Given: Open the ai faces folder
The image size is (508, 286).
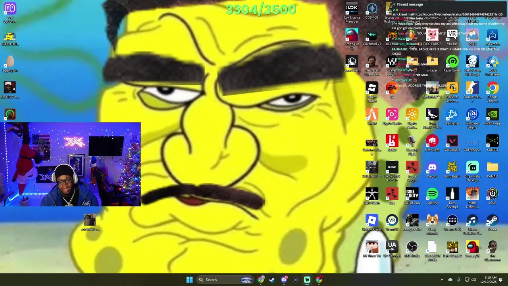Looking at the screenshot, I should pyautogui.click(x=432, y=64).
